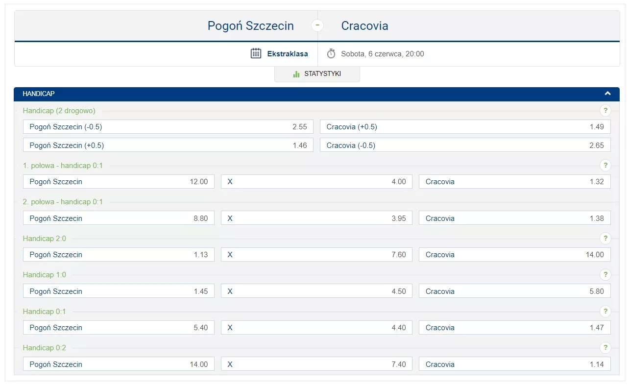Click the '2. połowa - handicap 0:1' label
The image size is (629, 387).
pos(63,202)
